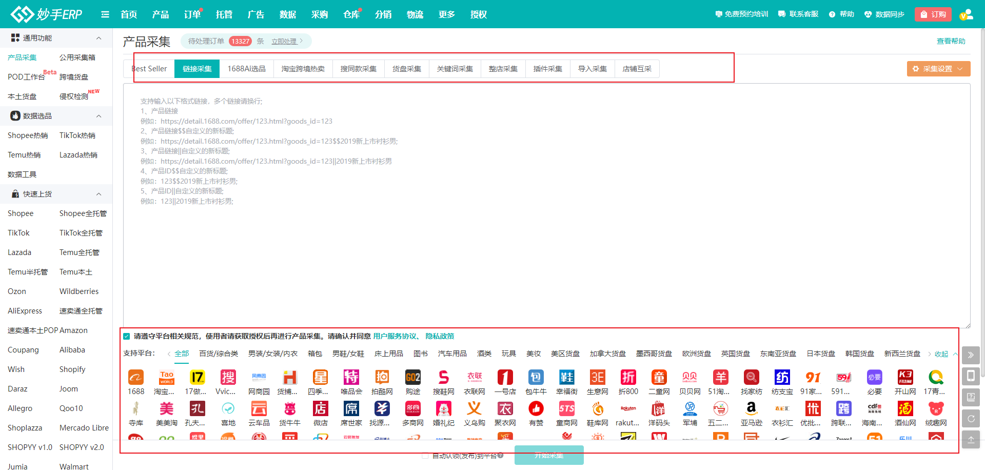Choose the 纺支宝 platform icon
Viewport: 985px width, 470px height.
pyautogui.click(x=782, y=378)
